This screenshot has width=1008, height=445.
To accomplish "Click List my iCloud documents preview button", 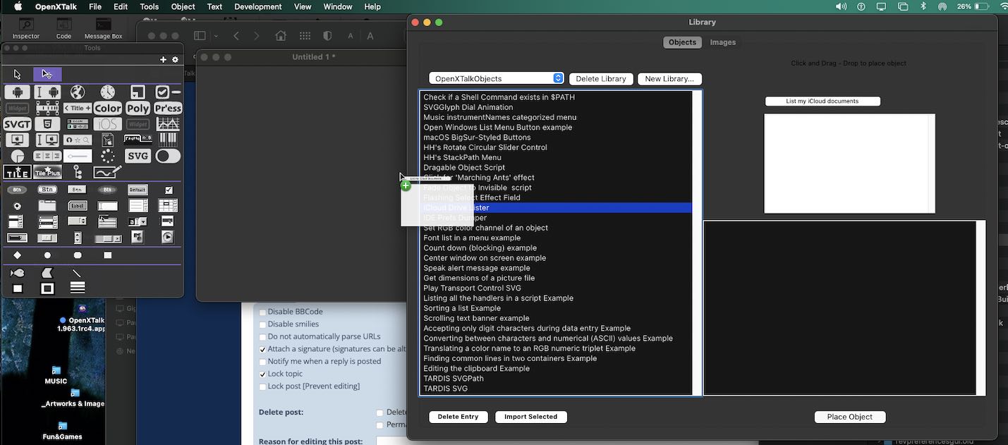I will [x=822, y=102].
